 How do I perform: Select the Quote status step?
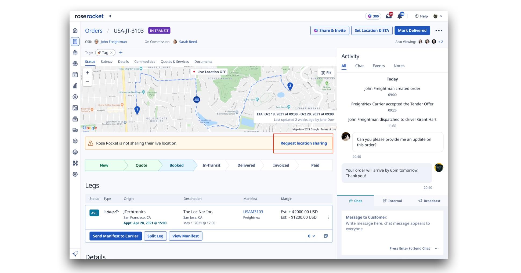(x=141, y=165)
